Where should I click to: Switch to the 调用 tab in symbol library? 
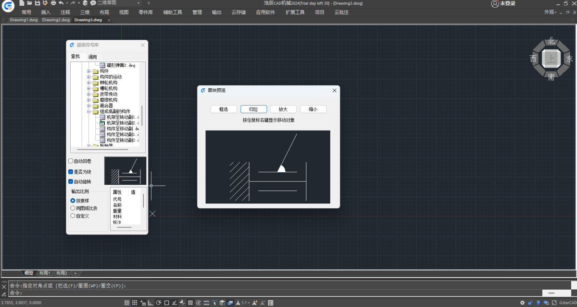click(x=92, y=57)
